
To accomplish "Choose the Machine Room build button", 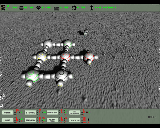I will tap(52, 120).
